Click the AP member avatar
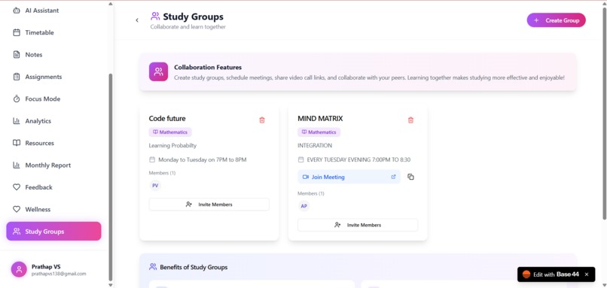The width and height of the screenshot is (607, 288). pos(304,206)
